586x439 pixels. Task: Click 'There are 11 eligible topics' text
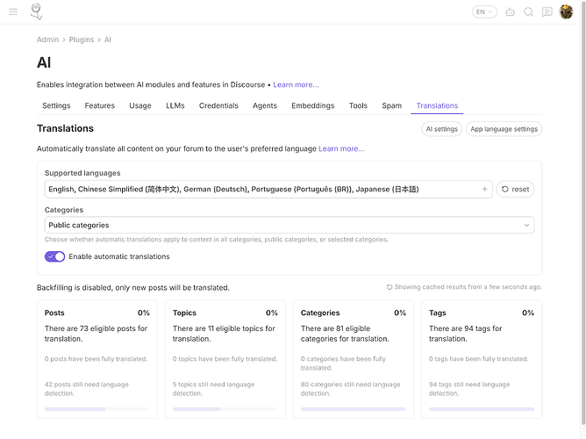(x=224, y=334)
